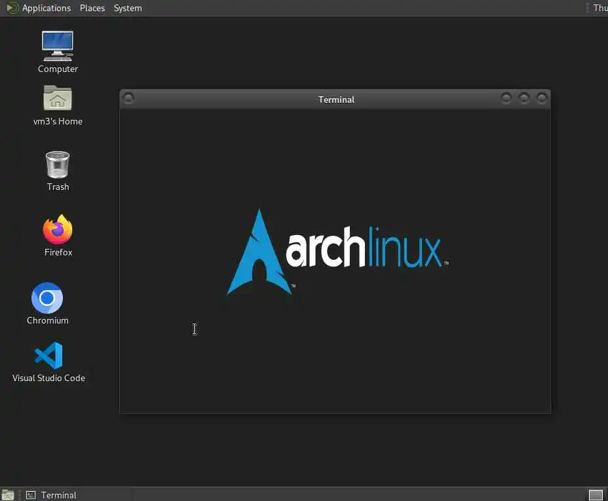Click the 'Trash' icon label text

pyautogui.click(x=58, y=187)
